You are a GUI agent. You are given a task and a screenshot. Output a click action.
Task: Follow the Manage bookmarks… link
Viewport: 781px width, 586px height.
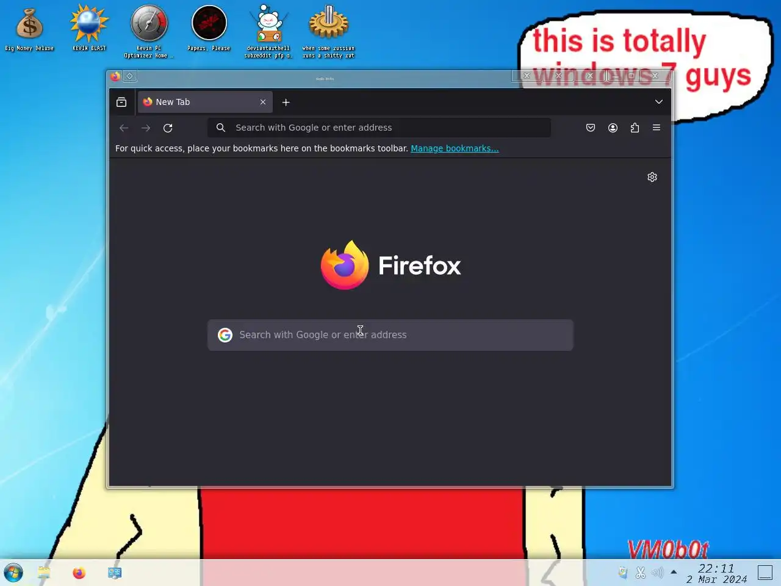click(455, 148)
